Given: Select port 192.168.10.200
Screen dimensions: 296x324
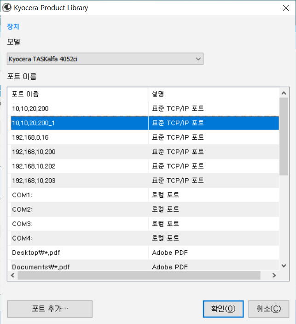Looking at the screenshot, I should 145,152.
